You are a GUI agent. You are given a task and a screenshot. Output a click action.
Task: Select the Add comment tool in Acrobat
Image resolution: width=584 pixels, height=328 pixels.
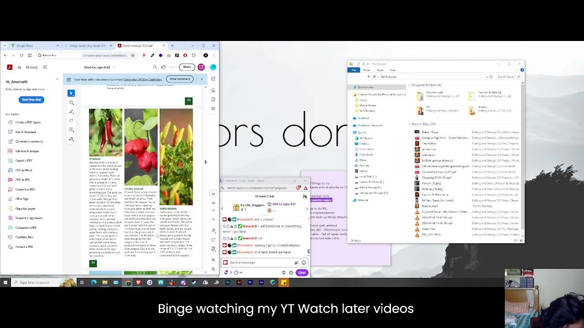[71, 102]
